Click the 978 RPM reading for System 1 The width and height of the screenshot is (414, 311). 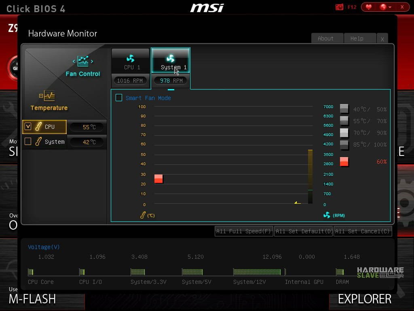[171, 81]
